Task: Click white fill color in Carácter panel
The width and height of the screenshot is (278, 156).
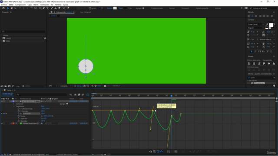Action: pyautogui.click(x=271, y=25)
